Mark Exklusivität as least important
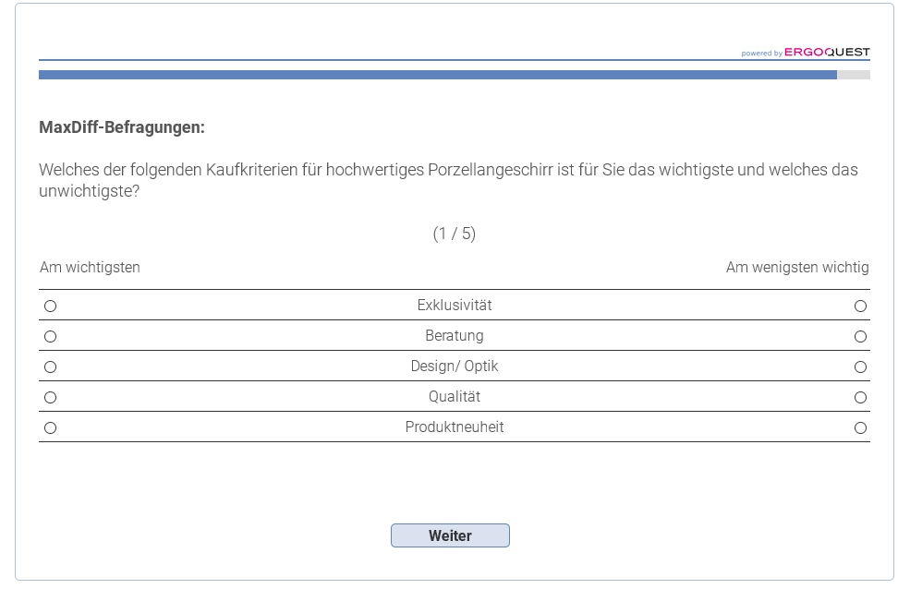Screen dimensions: 898x589 [860, 306]
